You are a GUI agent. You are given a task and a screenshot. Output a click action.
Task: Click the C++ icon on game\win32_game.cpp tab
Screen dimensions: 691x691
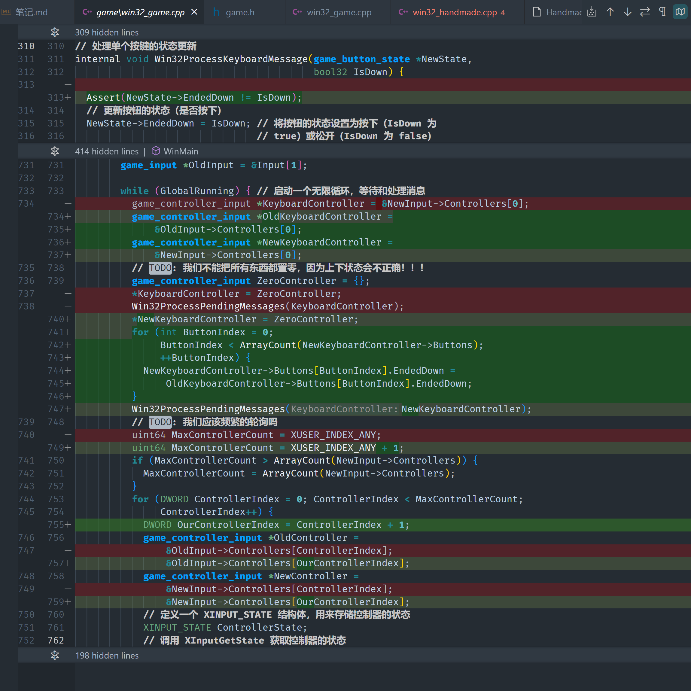click(87, 12)
